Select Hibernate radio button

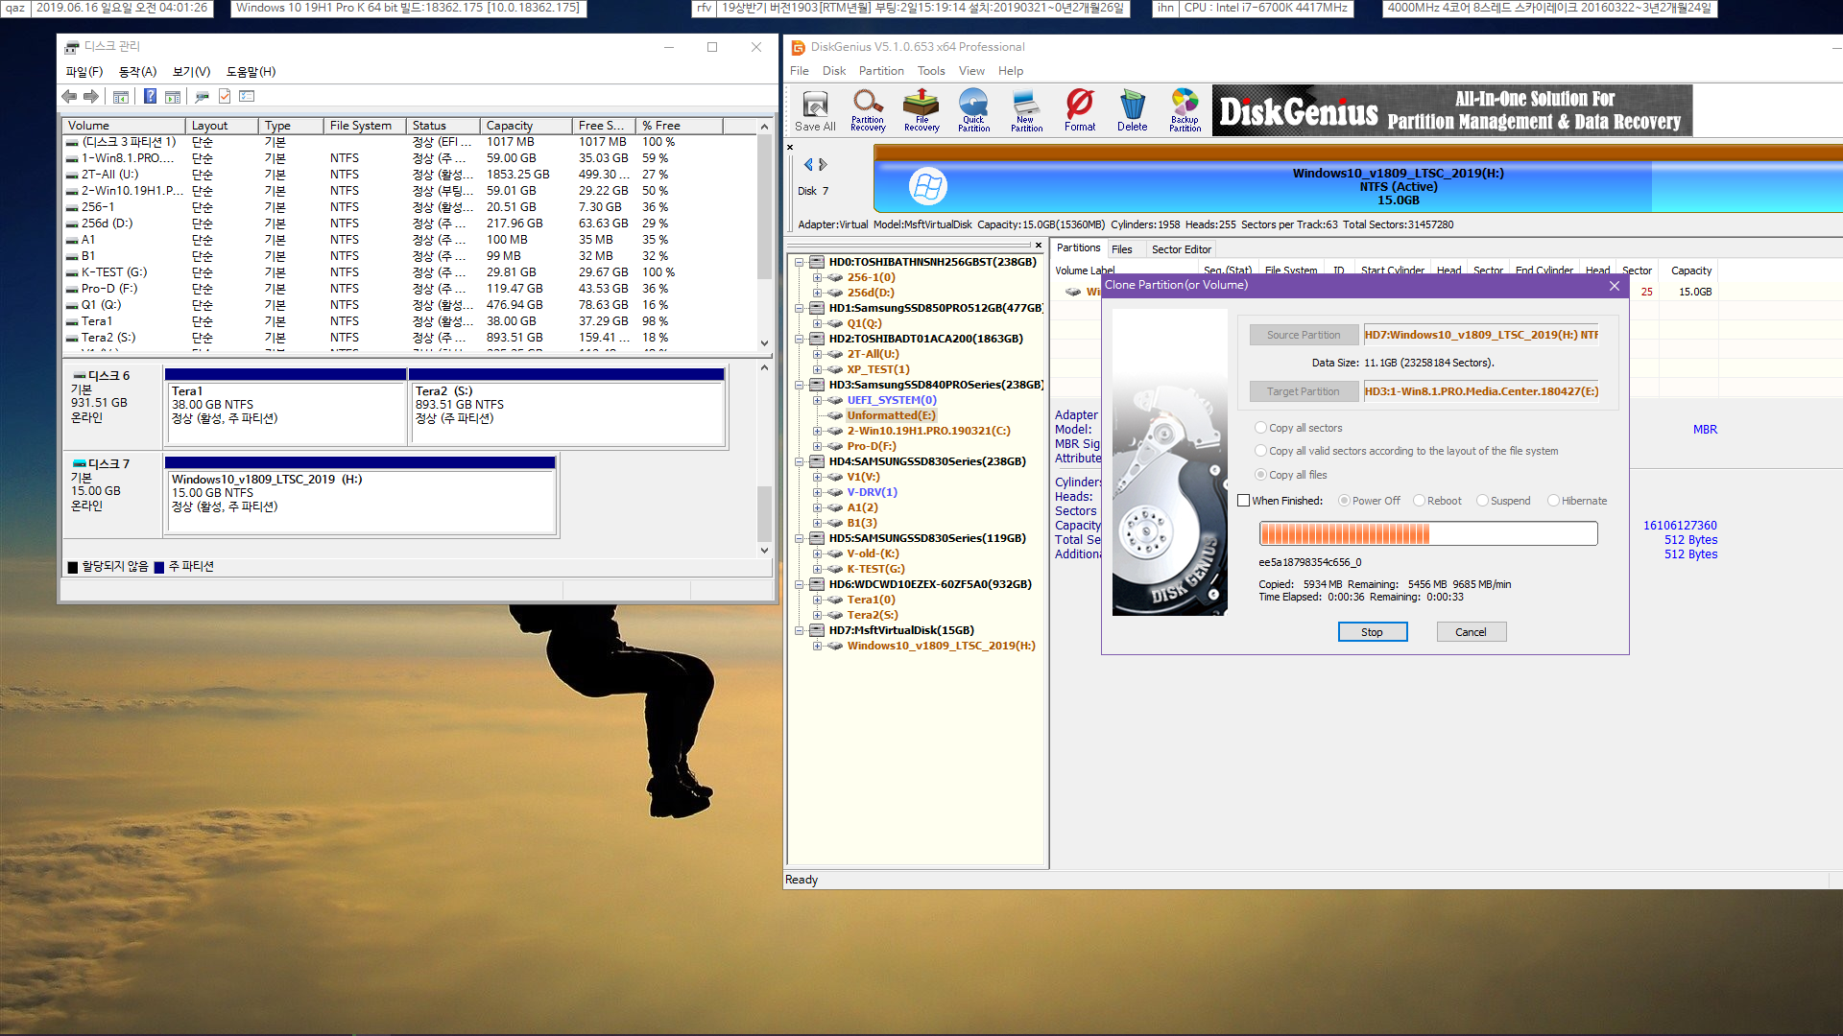1553,501
